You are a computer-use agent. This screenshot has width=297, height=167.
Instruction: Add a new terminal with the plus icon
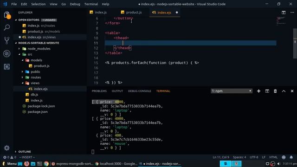click(x=258, y=91)
